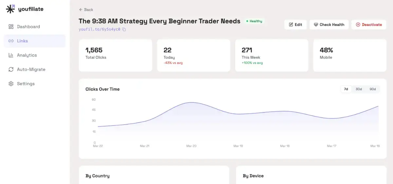Viewport: 393px width, 184px height.
Task: Open the youfil.to/6y5s4yc0 short link
Action: point(100,29)
